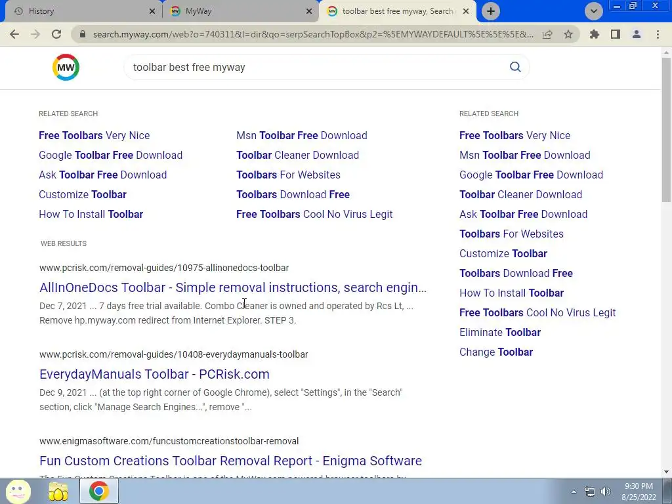The width and height of the screenshot is (672, 504).
Task: Open right-column Customize Toolbar link
Action: pos(503,254)
